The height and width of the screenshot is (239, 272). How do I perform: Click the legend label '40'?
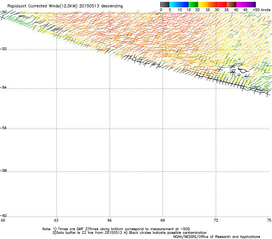(236, 10)
